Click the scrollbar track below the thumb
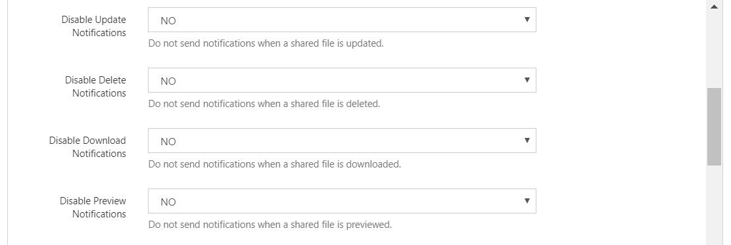This screenshot has height=245, width=731. tap(714, 205)
